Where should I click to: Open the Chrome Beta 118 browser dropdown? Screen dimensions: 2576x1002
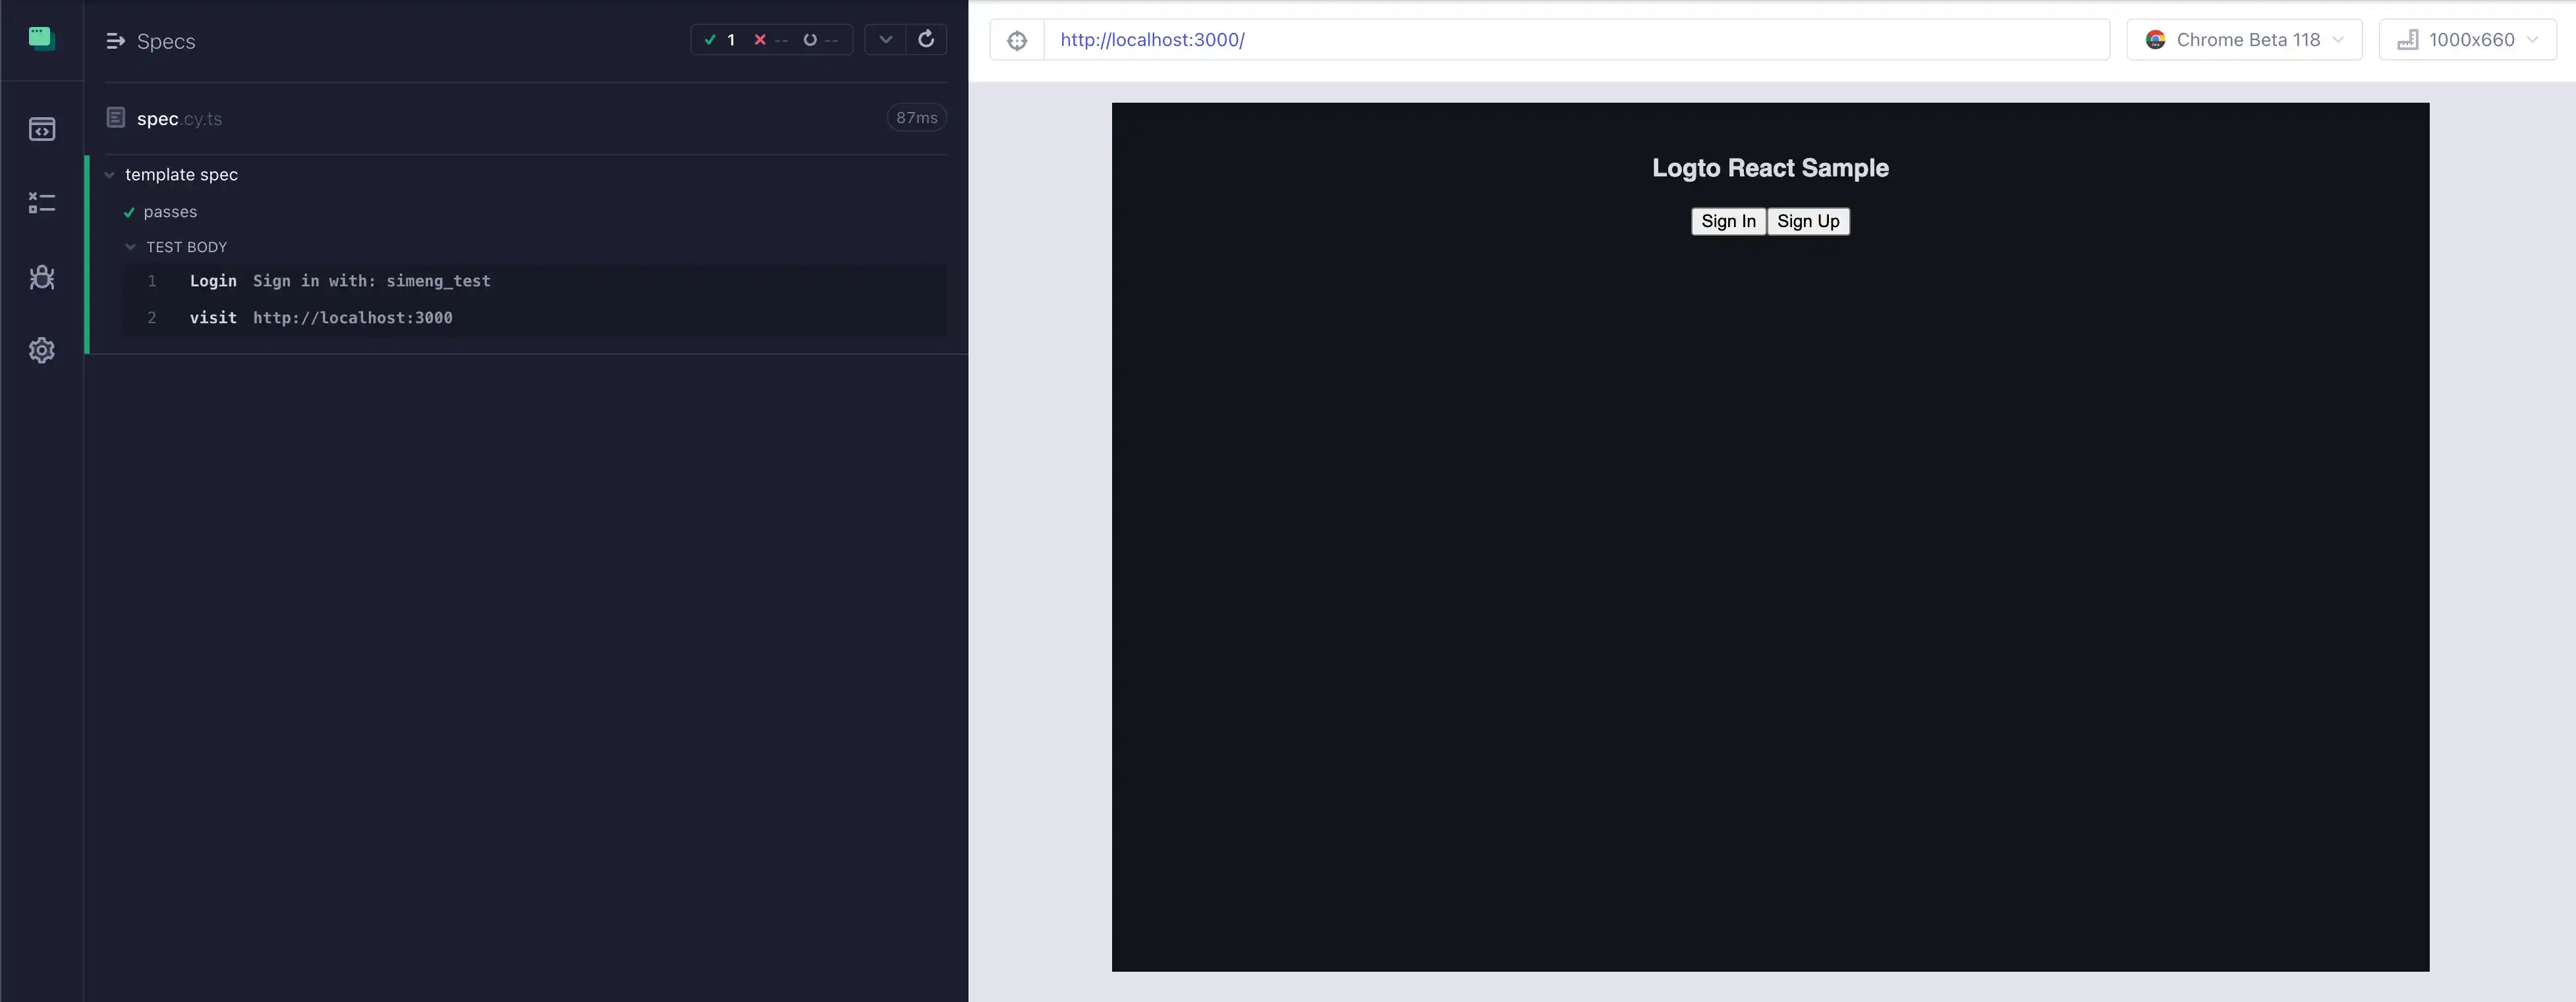(2244, 40)
